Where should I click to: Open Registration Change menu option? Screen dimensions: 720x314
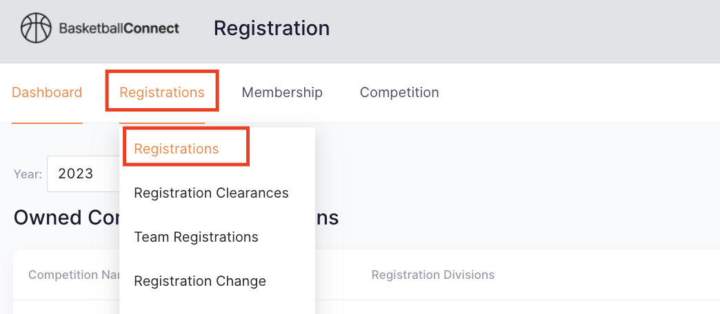point(200,281)
